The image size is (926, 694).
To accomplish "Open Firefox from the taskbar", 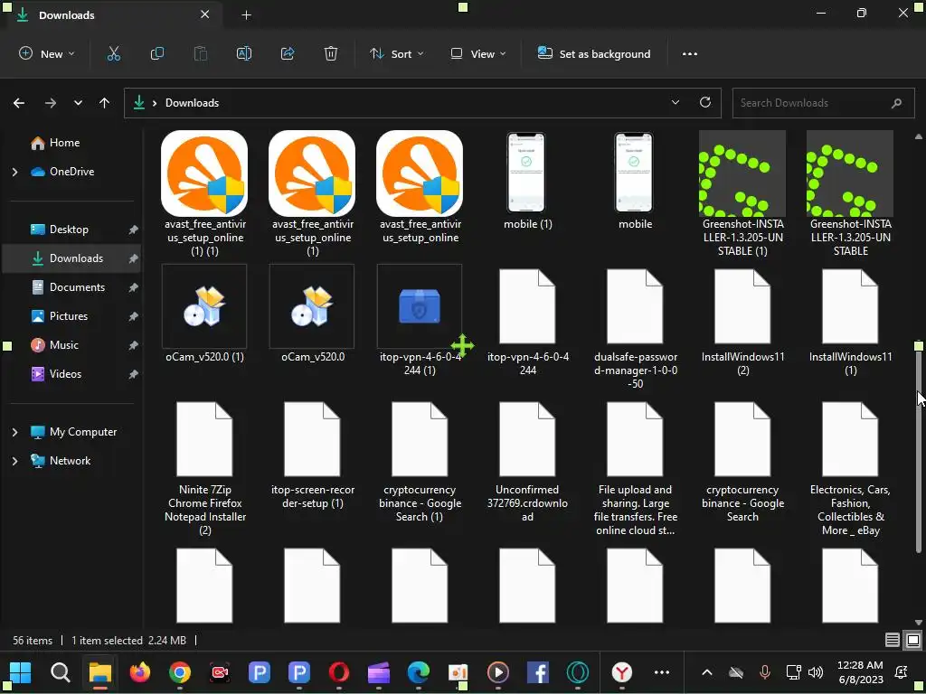I will (140, 672).
